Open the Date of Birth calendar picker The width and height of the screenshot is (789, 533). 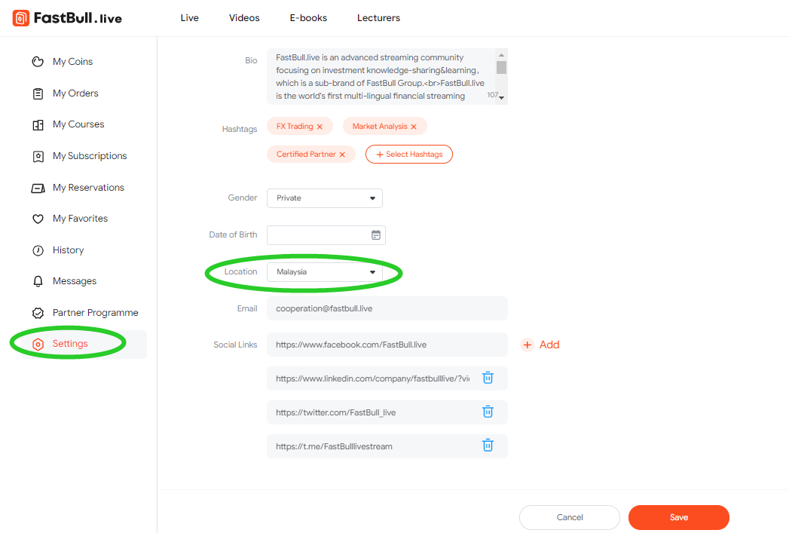(x=376, y=235)
